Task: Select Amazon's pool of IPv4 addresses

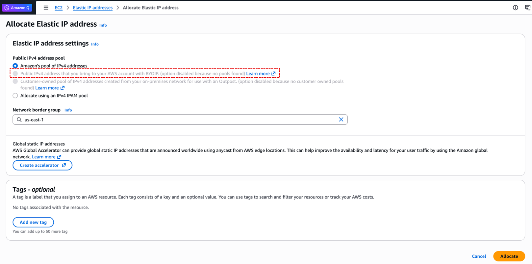Action: coord(15,66)
